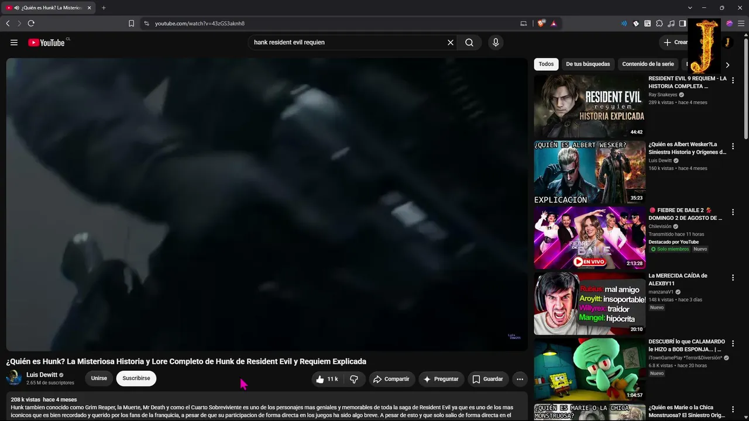Image resolution: width=749 pixels, height=421 pixels.
Task: Open the Ray Snakeyes channel link
Action: pos(663,95)
